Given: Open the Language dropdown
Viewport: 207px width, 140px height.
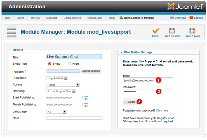Looking at the screenshot, I should pyautogui.click(x=56, y=112).
